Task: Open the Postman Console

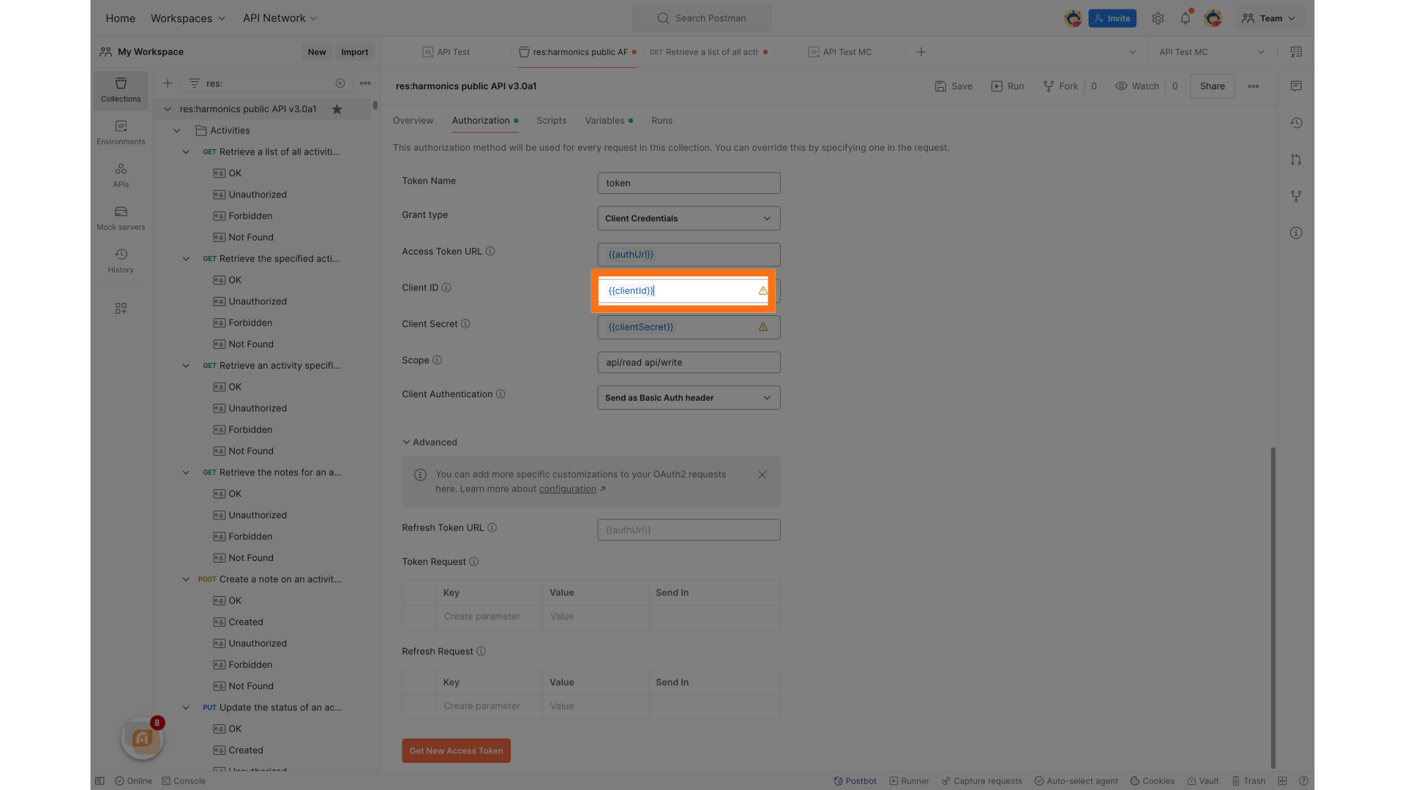Action: point(184,780)
